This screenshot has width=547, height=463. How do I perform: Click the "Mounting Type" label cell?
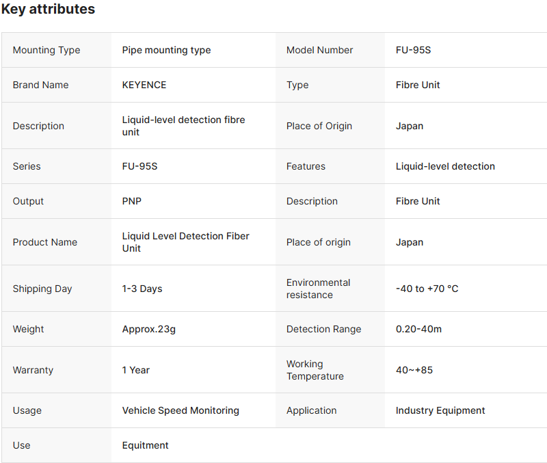click(x=46, y=50)
